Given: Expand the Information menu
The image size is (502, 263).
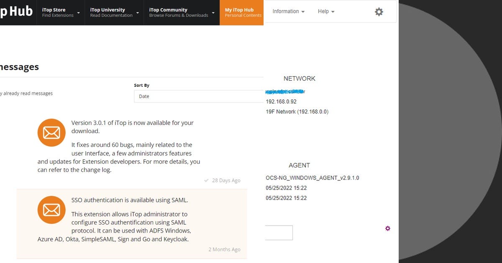Looking at the screenshot, I should 287,12.
